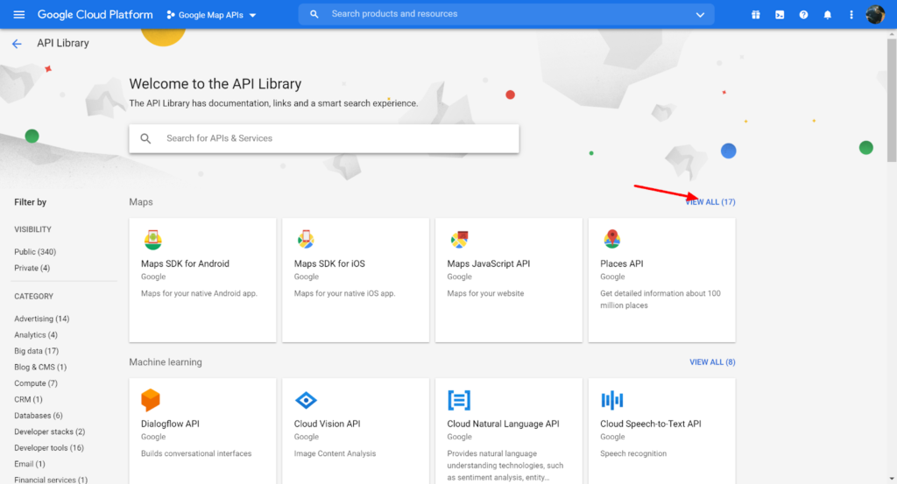Click the Cloud Natural Language API icon
Viewport: 897px width, 484px height.
(459, 400)
